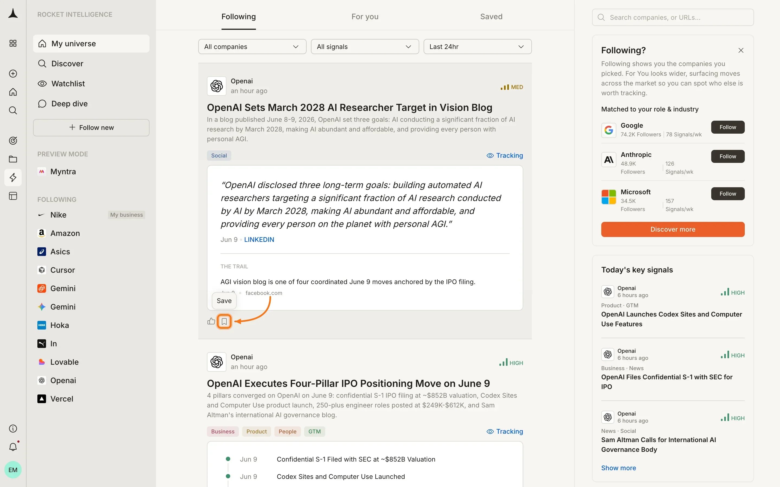Follow Microsoft
This screenshot has height=487, width=780.
click(x=727, y=193)
